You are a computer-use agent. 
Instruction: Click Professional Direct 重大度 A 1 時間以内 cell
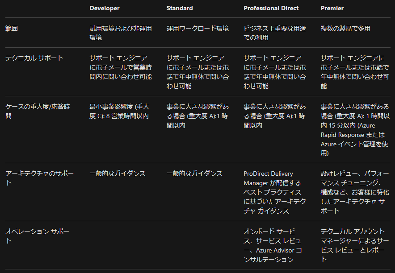click(x=275, y=116)
